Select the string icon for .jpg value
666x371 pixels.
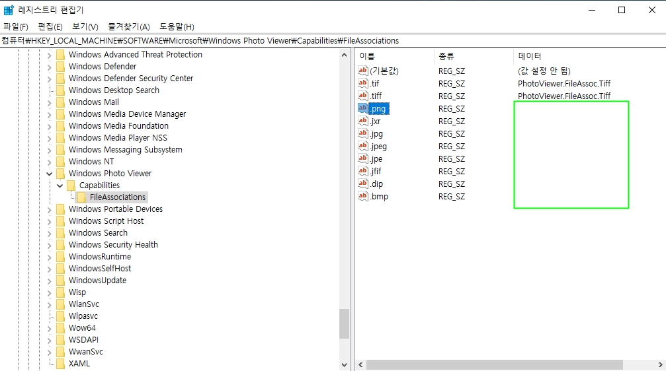tap(362, 133)
